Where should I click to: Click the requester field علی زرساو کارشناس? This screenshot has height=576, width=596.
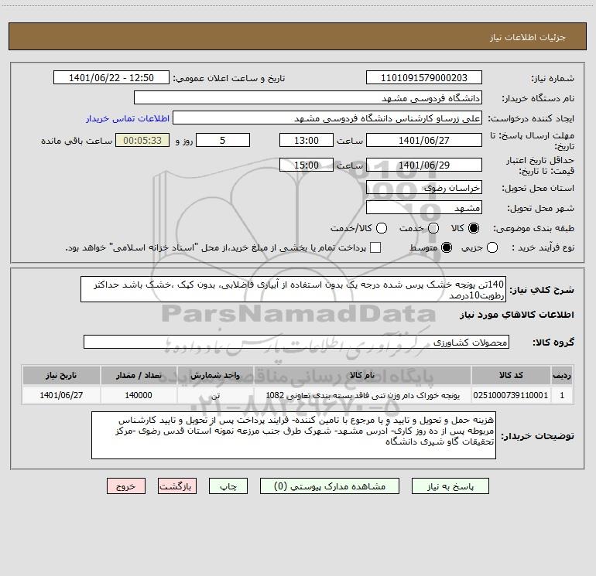tap(327, 118)
